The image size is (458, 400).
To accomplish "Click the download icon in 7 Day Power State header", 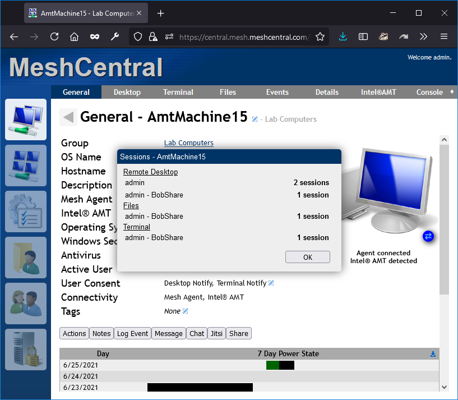I will coord(432,353).
